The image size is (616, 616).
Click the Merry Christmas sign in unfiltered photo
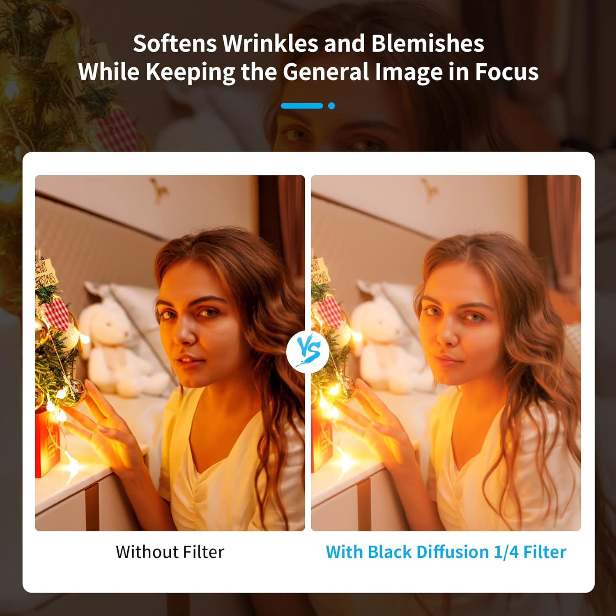(x=46, y=273)
